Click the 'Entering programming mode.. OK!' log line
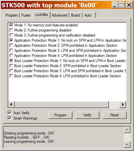134x151 pixels. tap(29, 133)
